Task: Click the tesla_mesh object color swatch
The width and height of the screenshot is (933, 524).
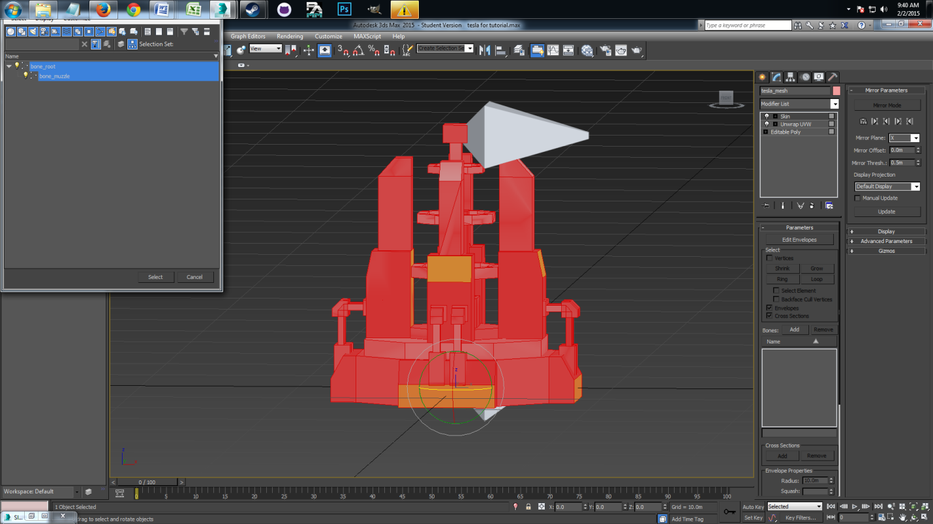Action: point(836,91)
